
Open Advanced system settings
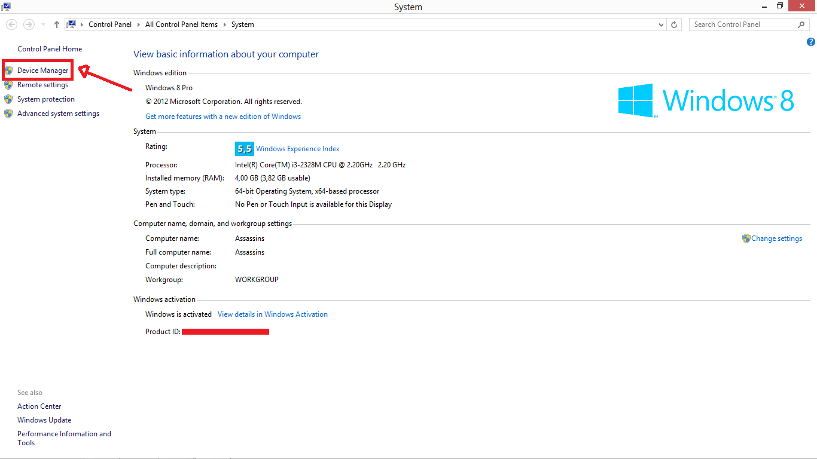click(x=59, y=114)
